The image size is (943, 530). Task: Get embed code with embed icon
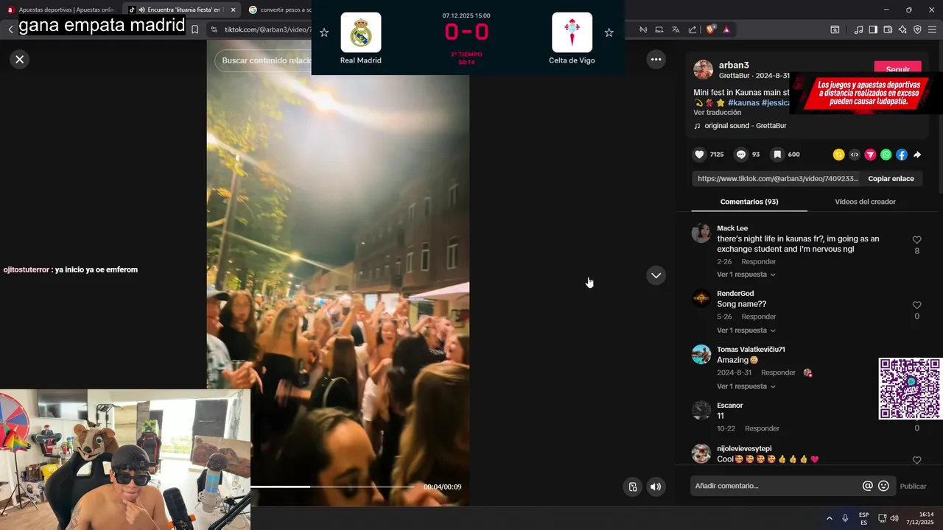(855, 155)
